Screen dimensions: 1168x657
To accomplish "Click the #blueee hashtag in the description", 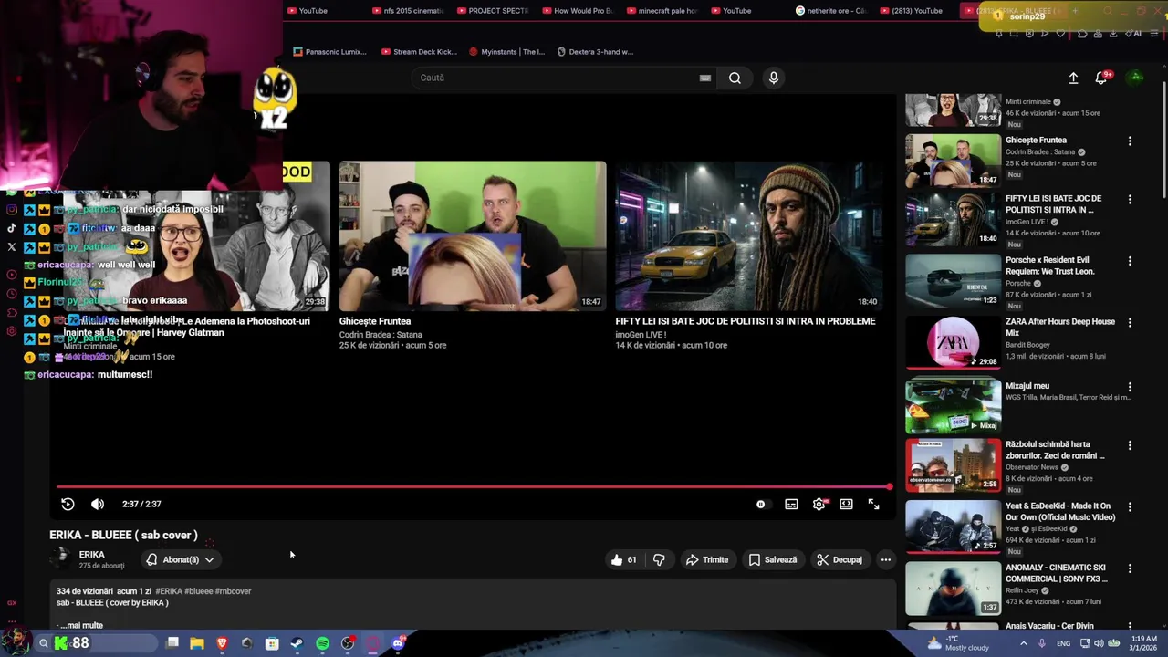I will tap(199, 591).
